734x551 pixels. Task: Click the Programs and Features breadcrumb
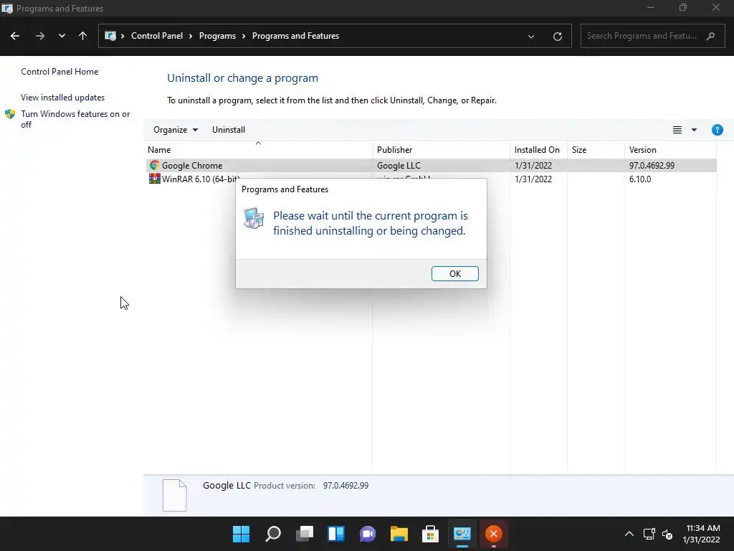click(x=295, y=36)
